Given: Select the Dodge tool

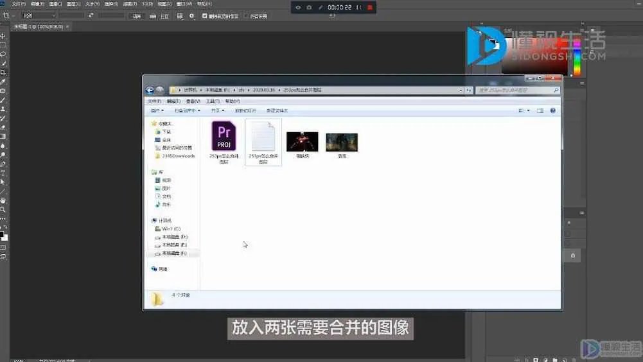Looking at the screenshot, I should point(3,155).
